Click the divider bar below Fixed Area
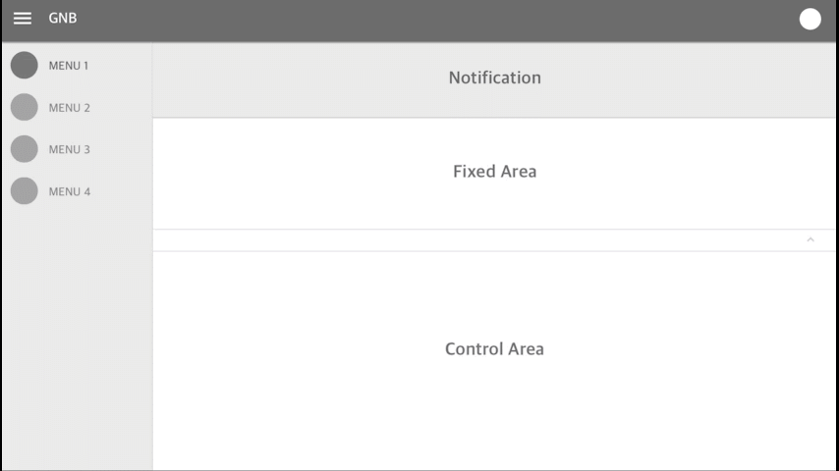The image size is (839, 471). (494, 240)
